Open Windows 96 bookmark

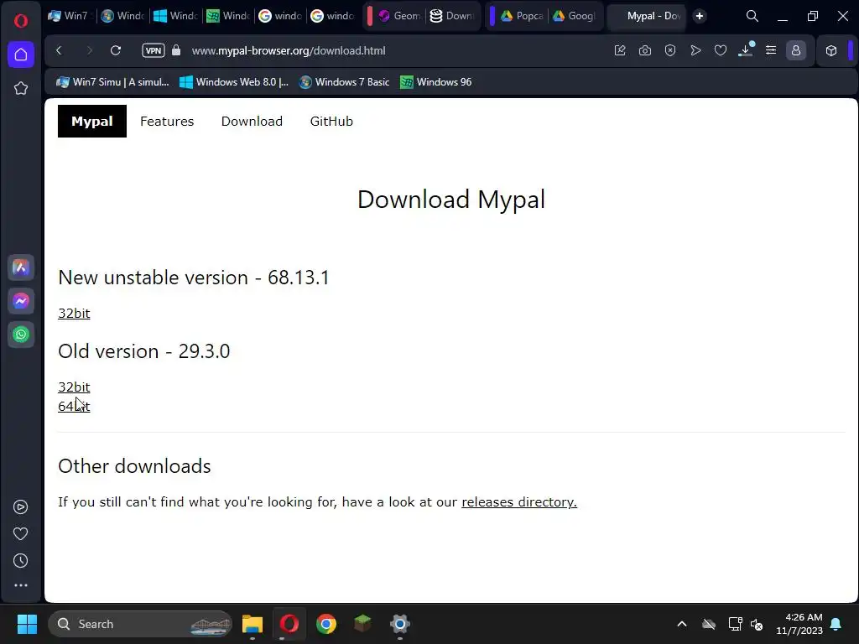click(436, 82)
